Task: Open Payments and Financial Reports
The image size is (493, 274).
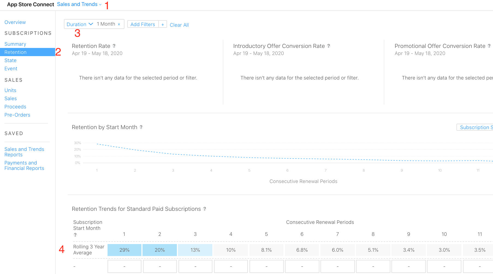Action: pyautogui.click(x=24, y=165)
